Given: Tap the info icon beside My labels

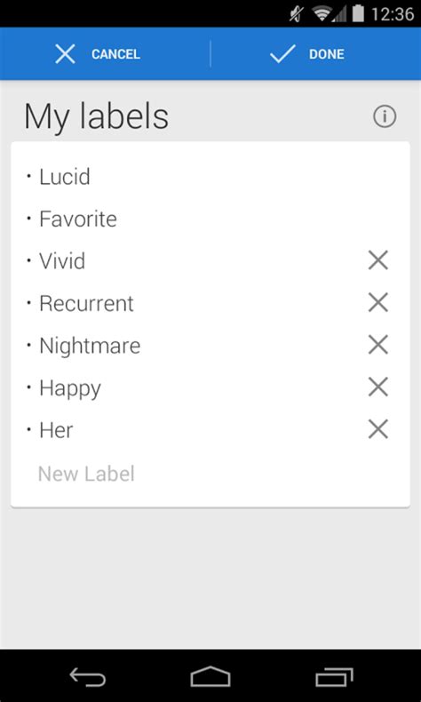Looking at the screenshot, I should coord(385,116).
